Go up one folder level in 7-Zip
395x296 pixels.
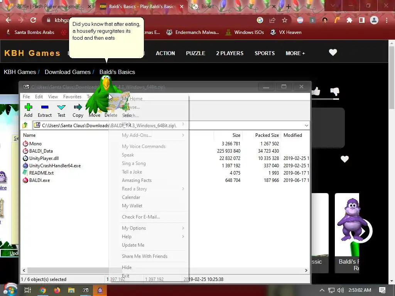(x=25, y=125)
